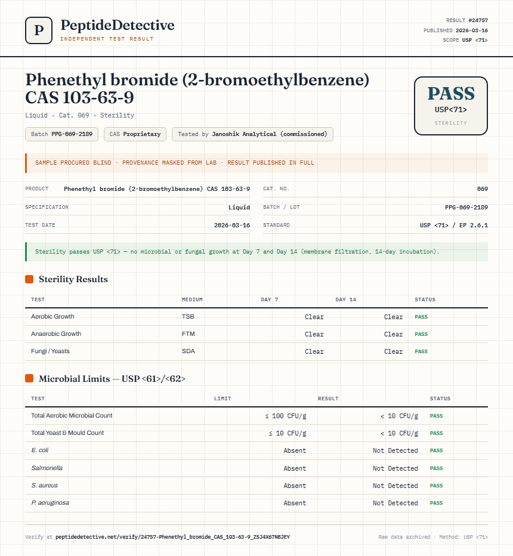513x556 pixels.
Task: Click the RESULT column header
Action: pyautogui.click(x=328, y=399)
